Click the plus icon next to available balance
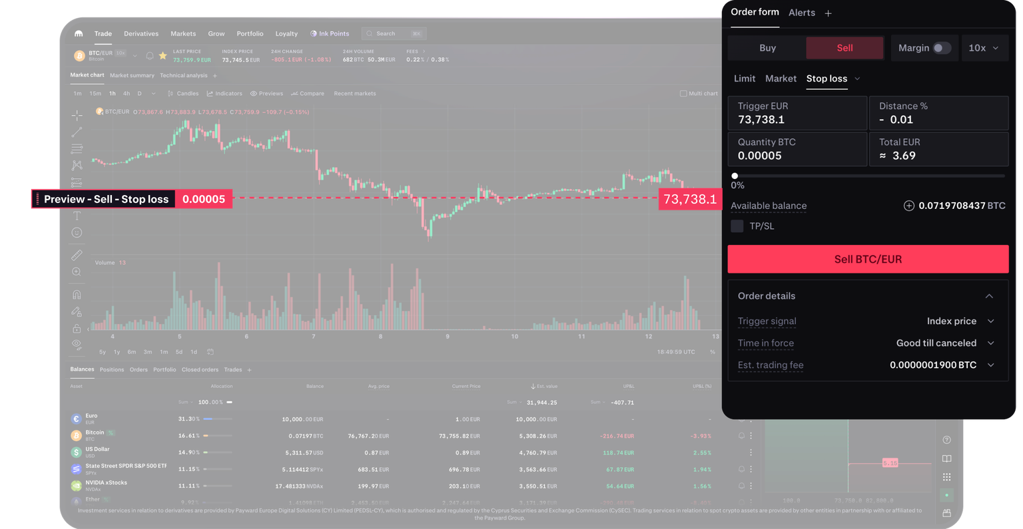The height and width of the screenshot is (529, 1023). [908, 206]
